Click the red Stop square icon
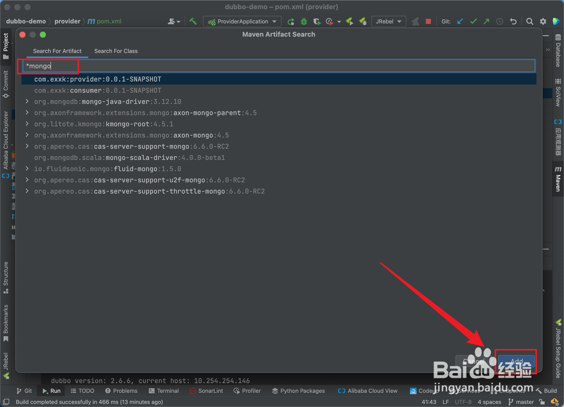Viewport: 564px width, 407px height. 428,22
